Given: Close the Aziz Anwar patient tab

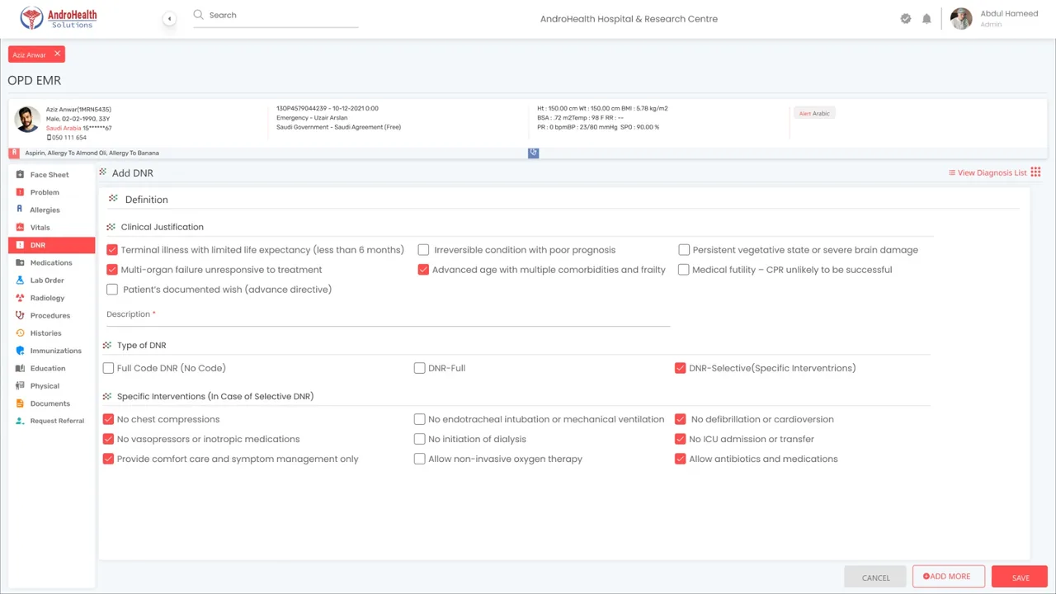Looking at the screenshot, I should (x=57, y=54).
